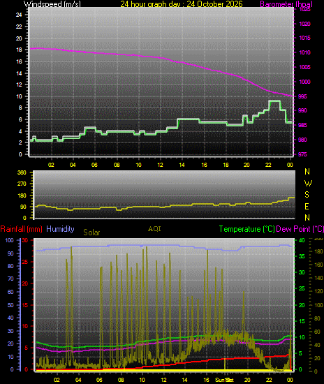324x384 pixels.
Task: Click the 1020 barometer scale value
Action: [x=305, y=24]
